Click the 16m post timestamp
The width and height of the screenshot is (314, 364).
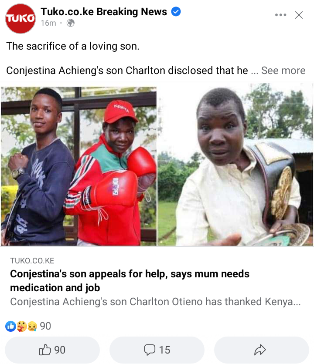(x=48, y=23)
